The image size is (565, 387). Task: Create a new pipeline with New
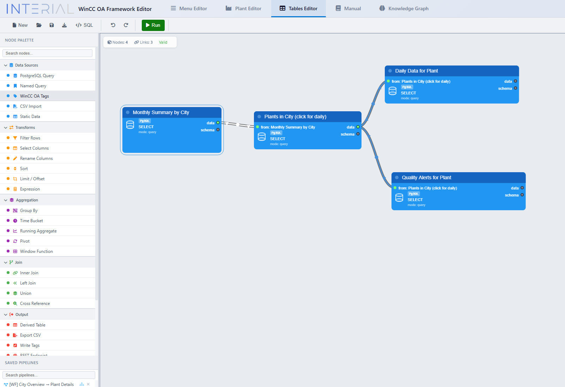point(19,25)
